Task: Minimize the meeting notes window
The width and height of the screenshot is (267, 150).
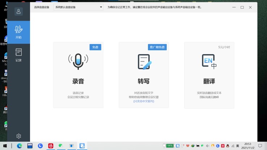Action: coord(234,7)
